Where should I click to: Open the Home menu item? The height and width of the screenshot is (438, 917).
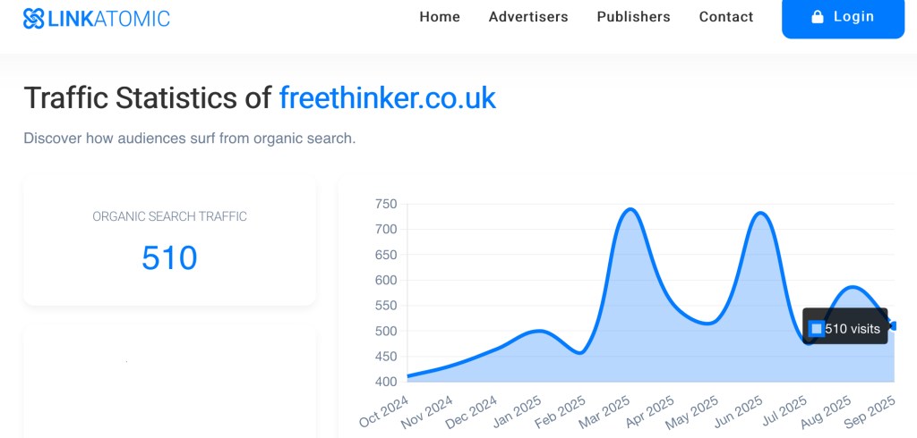(440, 17)
